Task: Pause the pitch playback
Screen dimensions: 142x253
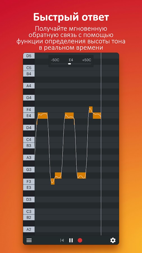Action: click(71, 240)
